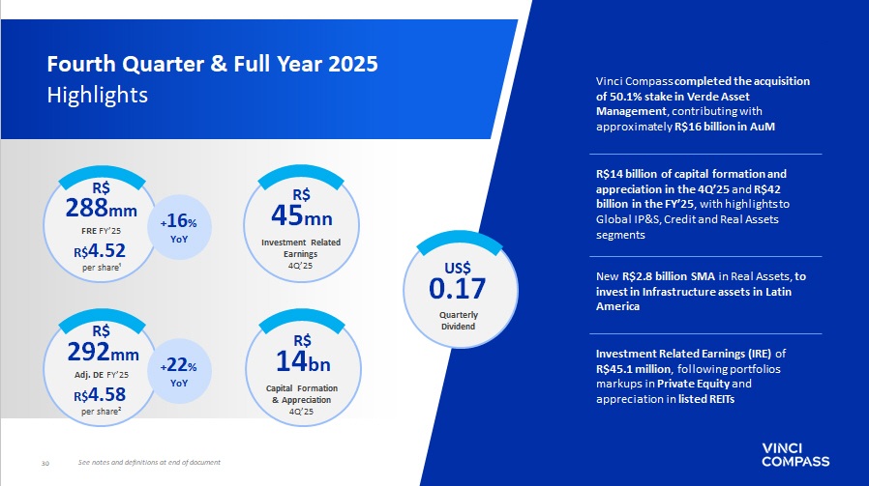The height and width of the screenshot is (486, 869).
Task: Open the notes and definitions footnote
Action: tap(149, 463)
